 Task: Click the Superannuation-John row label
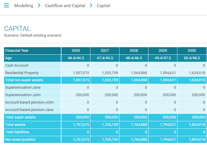[23, 95]
